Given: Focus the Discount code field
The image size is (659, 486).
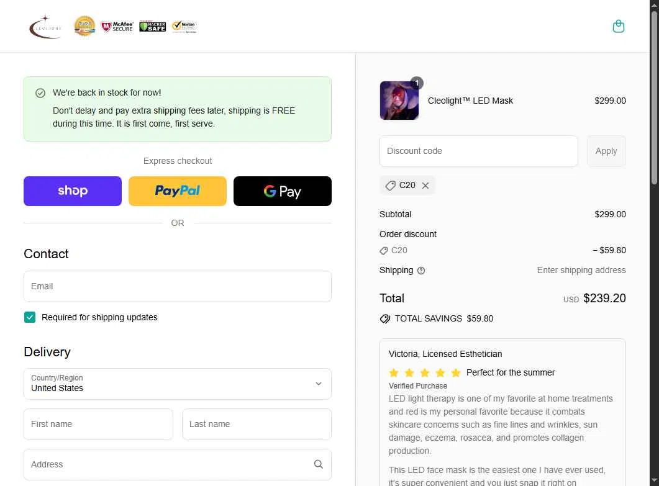Looking at the screenshot, I should point(479,151).
